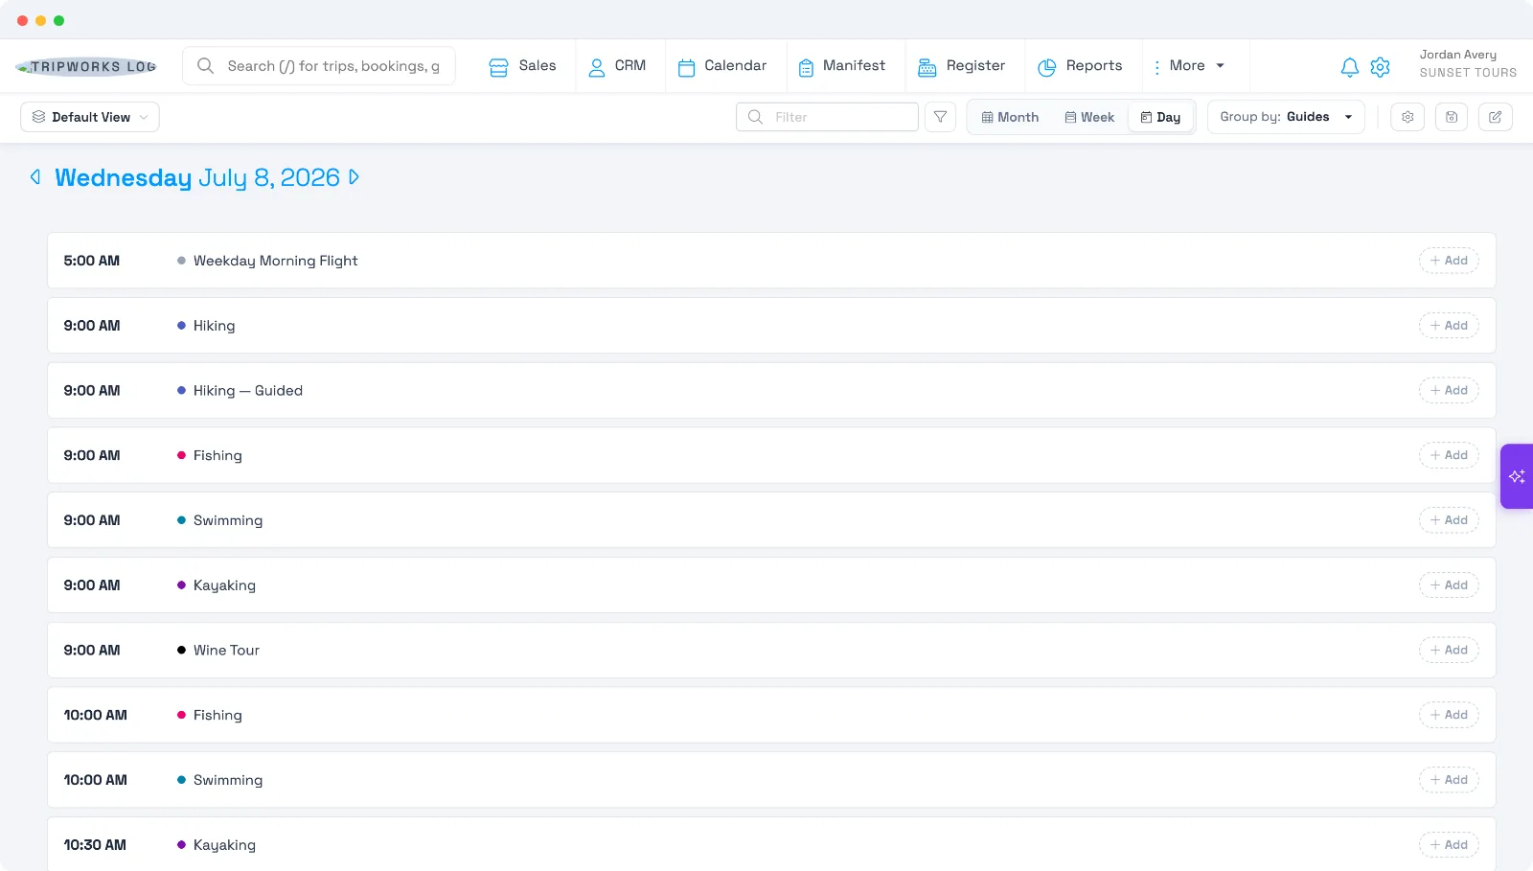Screen dimensions: 1533x871
Task: Open Jordan Avery user profile
Action: pyautogui.click(x=1468, y=63)
